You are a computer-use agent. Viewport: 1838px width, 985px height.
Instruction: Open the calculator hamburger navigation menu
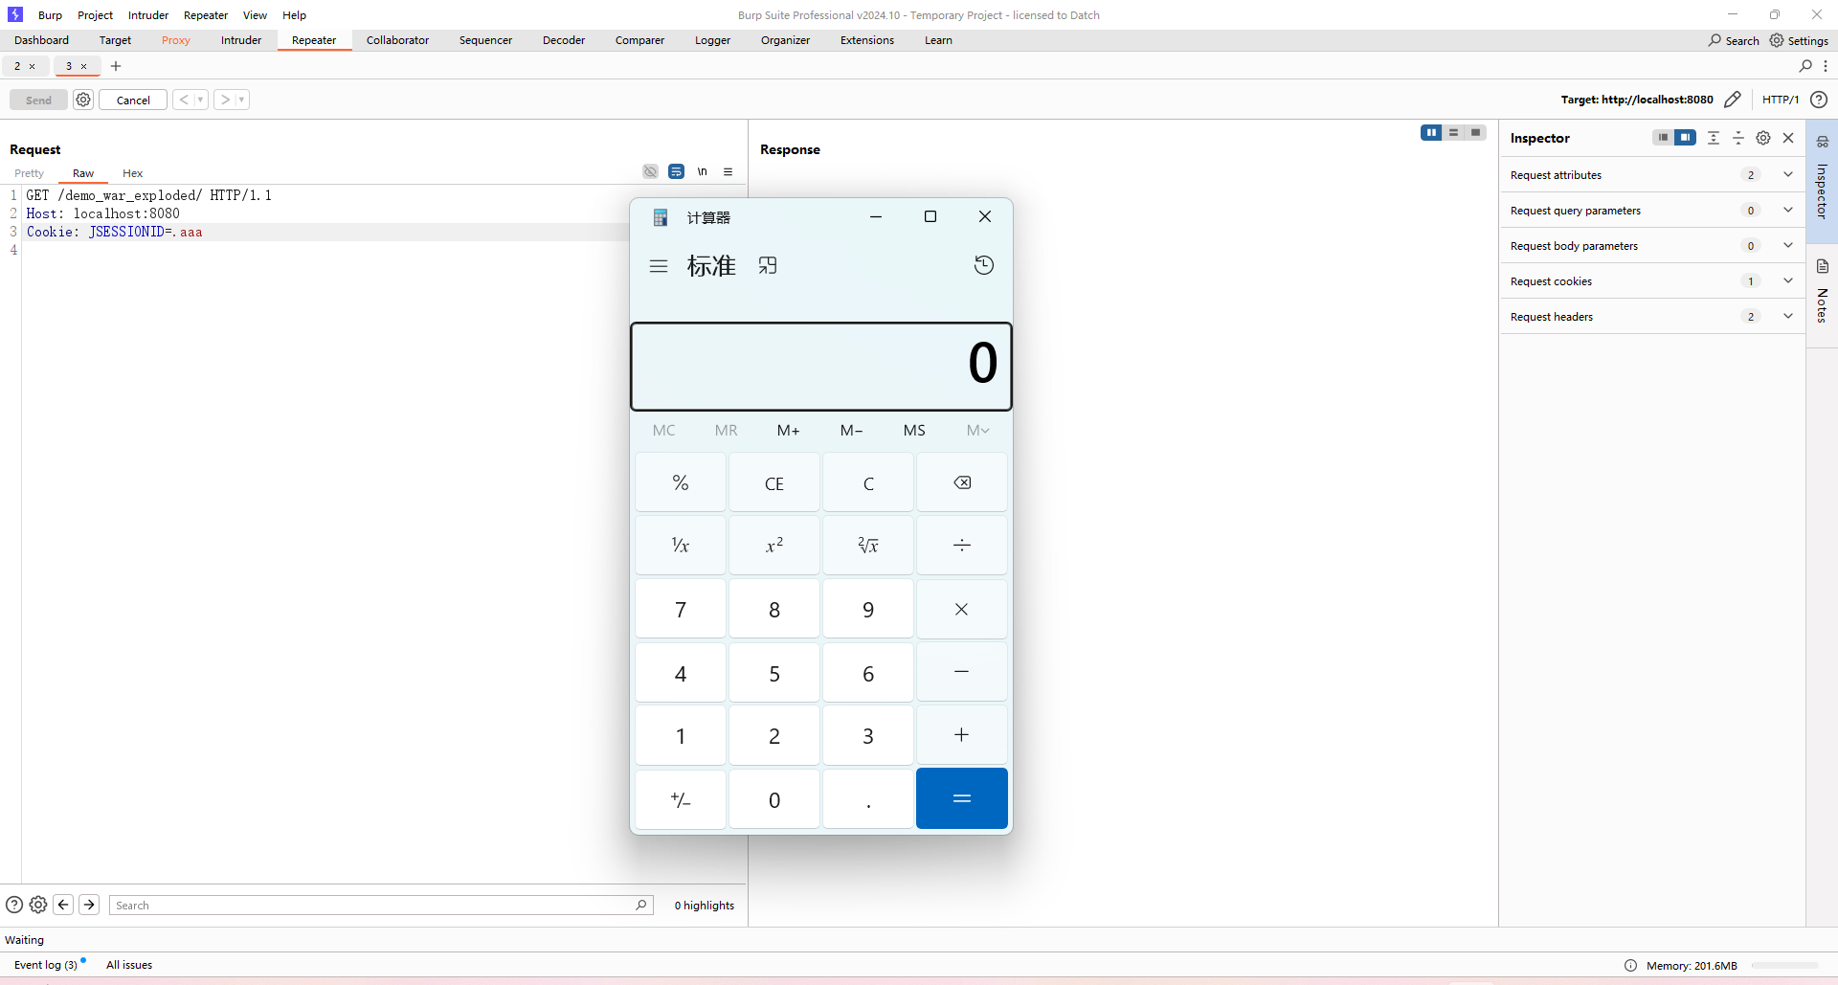pyautogui.click(x=658, y=266)
